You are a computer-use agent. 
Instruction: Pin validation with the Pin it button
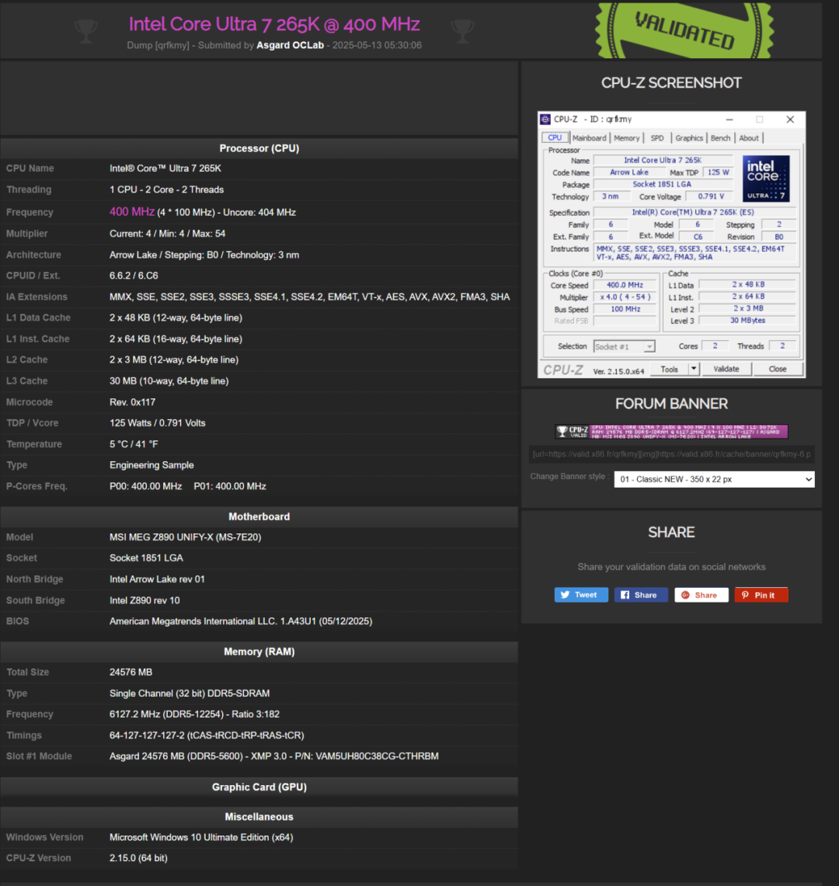coord(761,595)
